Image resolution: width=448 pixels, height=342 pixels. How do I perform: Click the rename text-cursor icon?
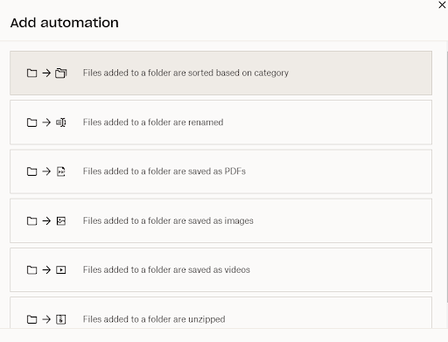click(x=61, y=122)
